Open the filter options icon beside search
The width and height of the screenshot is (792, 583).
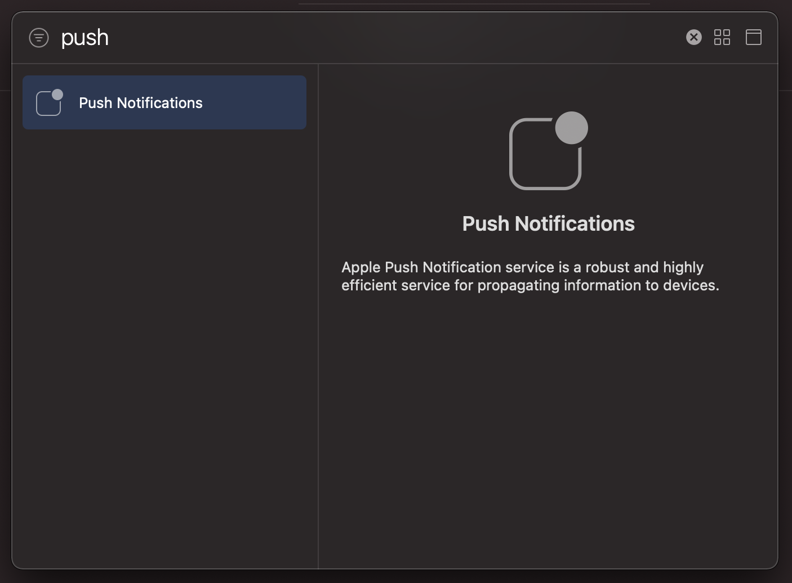click(39, 38)
